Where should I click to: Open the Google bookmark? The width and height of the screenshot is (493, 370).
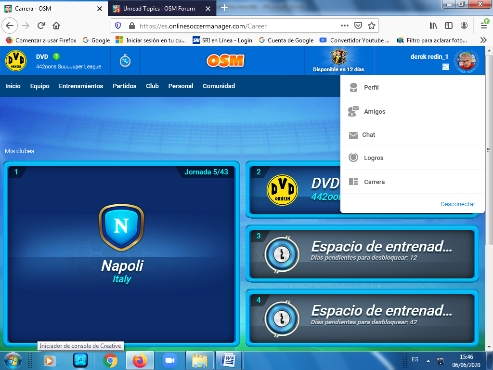click(96, 40)
